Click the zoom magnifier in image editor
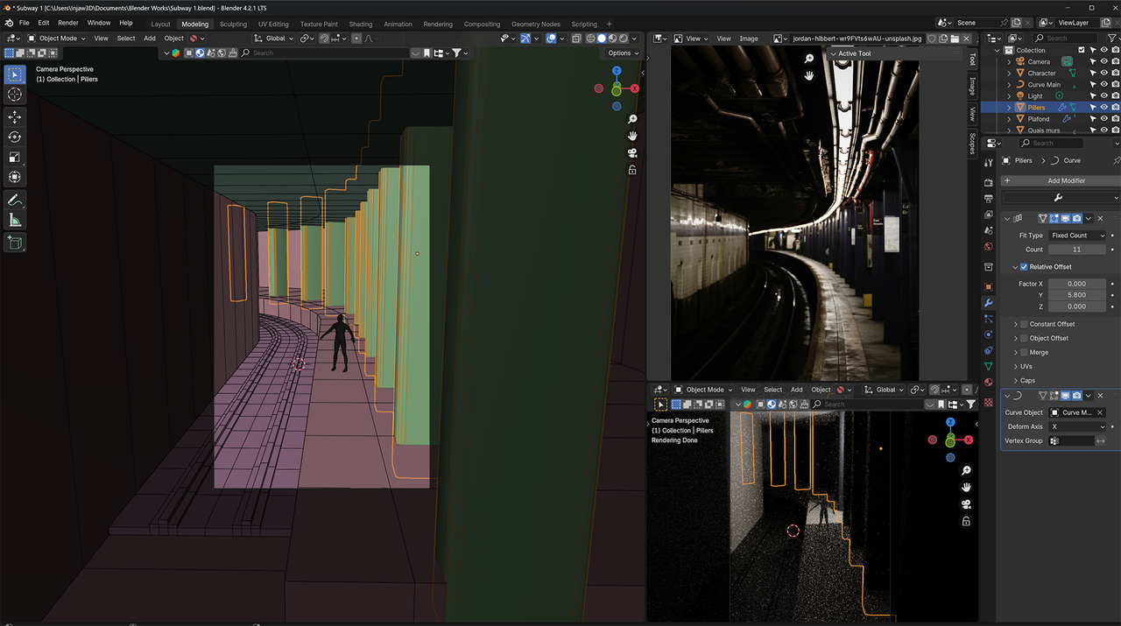 (809, 59)
